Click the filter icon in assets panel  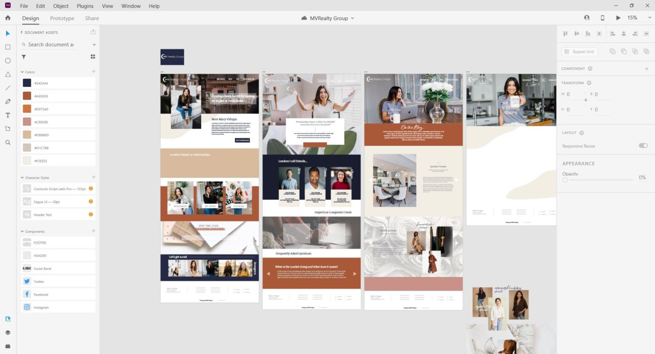24,57
